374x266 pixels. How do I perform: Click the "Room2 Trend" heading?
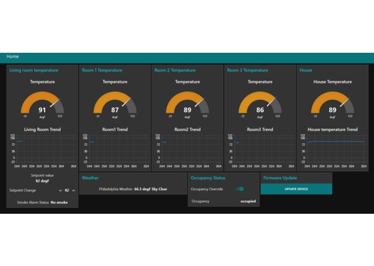click(187, 129)
